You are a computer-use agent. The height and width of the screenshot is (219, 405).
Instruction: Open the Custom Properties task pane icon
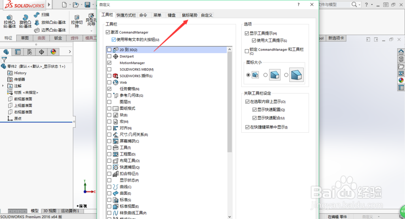pos(401,88)
